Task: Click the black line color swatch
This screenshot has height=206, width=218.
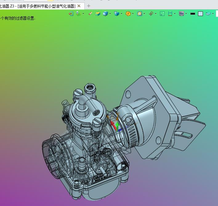Action: click(193, 14)
